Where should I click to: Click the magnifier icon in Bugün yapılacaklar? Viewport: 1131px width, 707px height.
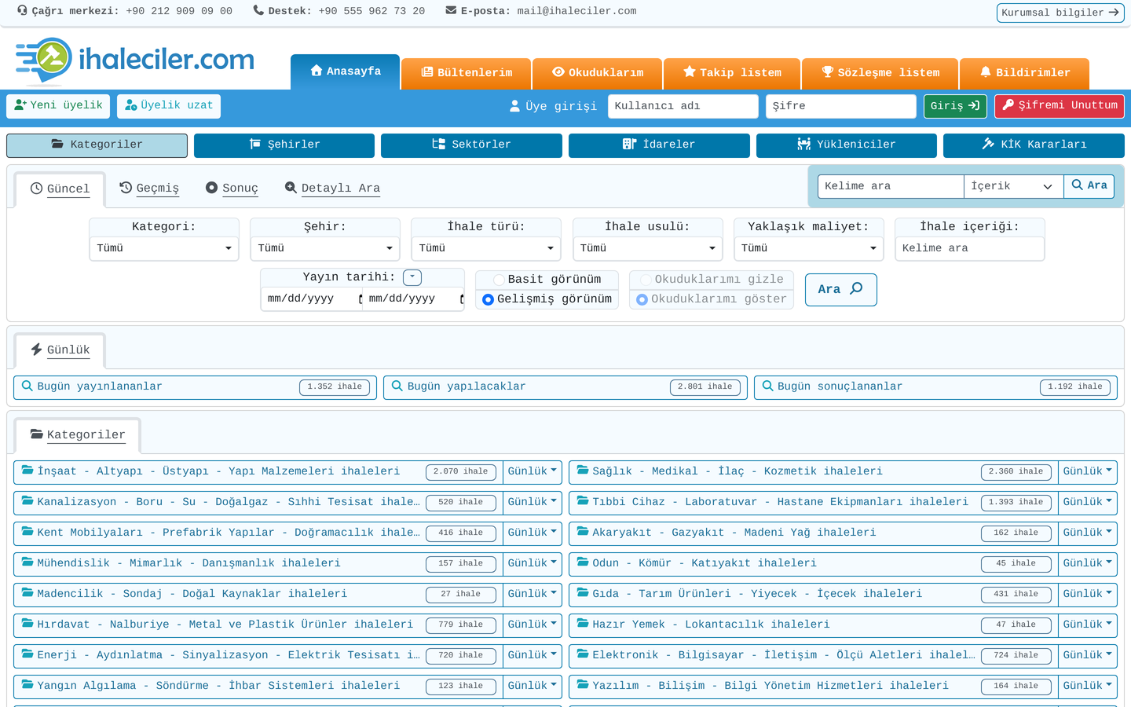click(x=397, y=386)
